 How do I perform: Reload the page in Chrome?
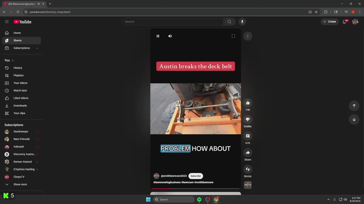[18, 12]
